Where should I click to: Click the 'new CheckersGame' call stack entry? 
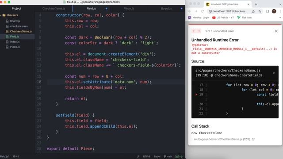click(207, 133)
